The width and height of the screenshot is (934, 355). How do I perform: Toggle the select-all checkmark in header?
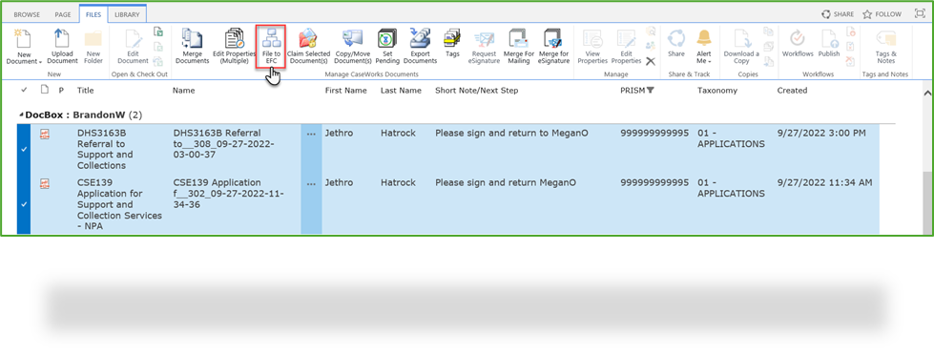[x=24, y=91]
